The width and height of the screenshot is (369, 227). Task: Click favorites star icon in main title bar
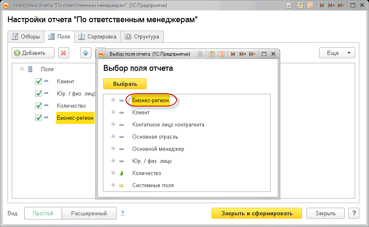(x=289, y=5)
